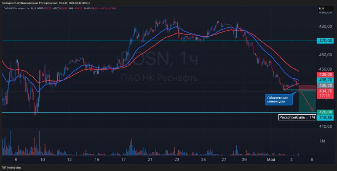Viewport: 337px width, 171px height.
Task: Click the Май label on time axis
Action: [x=271, y=160]
